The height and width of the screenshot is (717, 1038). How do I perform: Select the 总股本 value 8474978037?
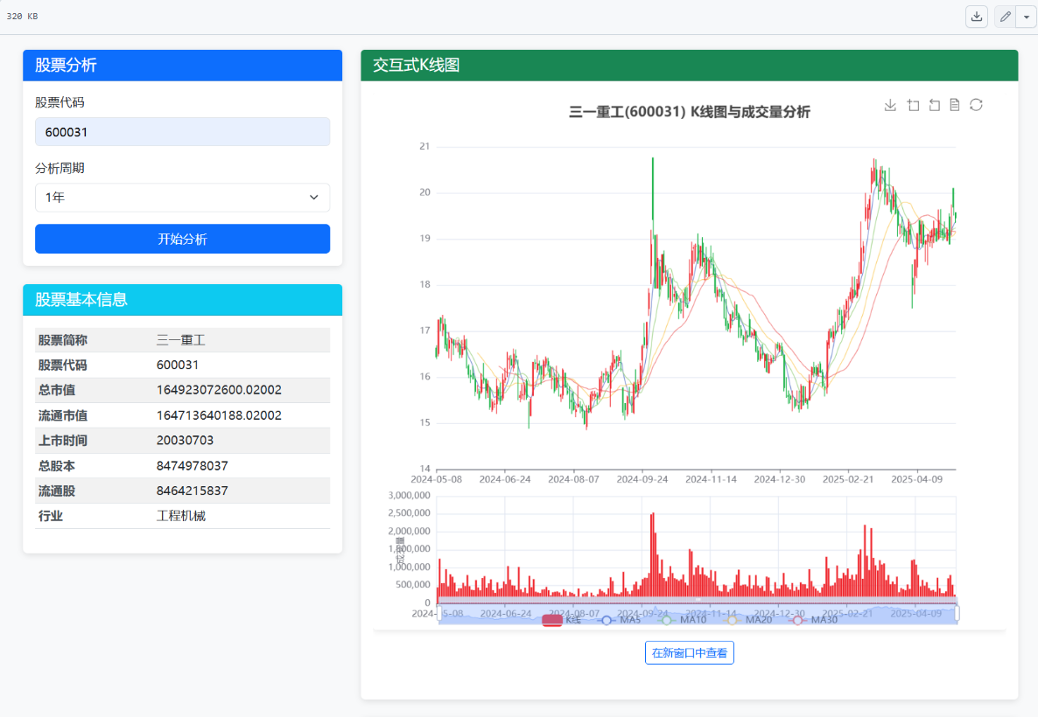coord(192,466)
